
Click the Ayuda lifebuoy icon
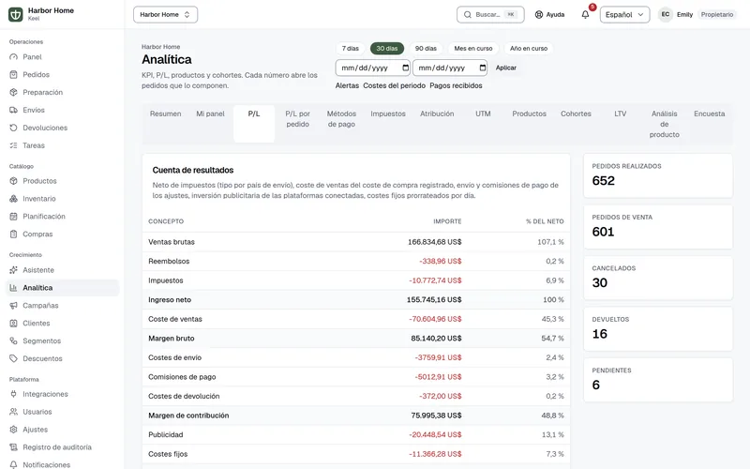(538, 14)
